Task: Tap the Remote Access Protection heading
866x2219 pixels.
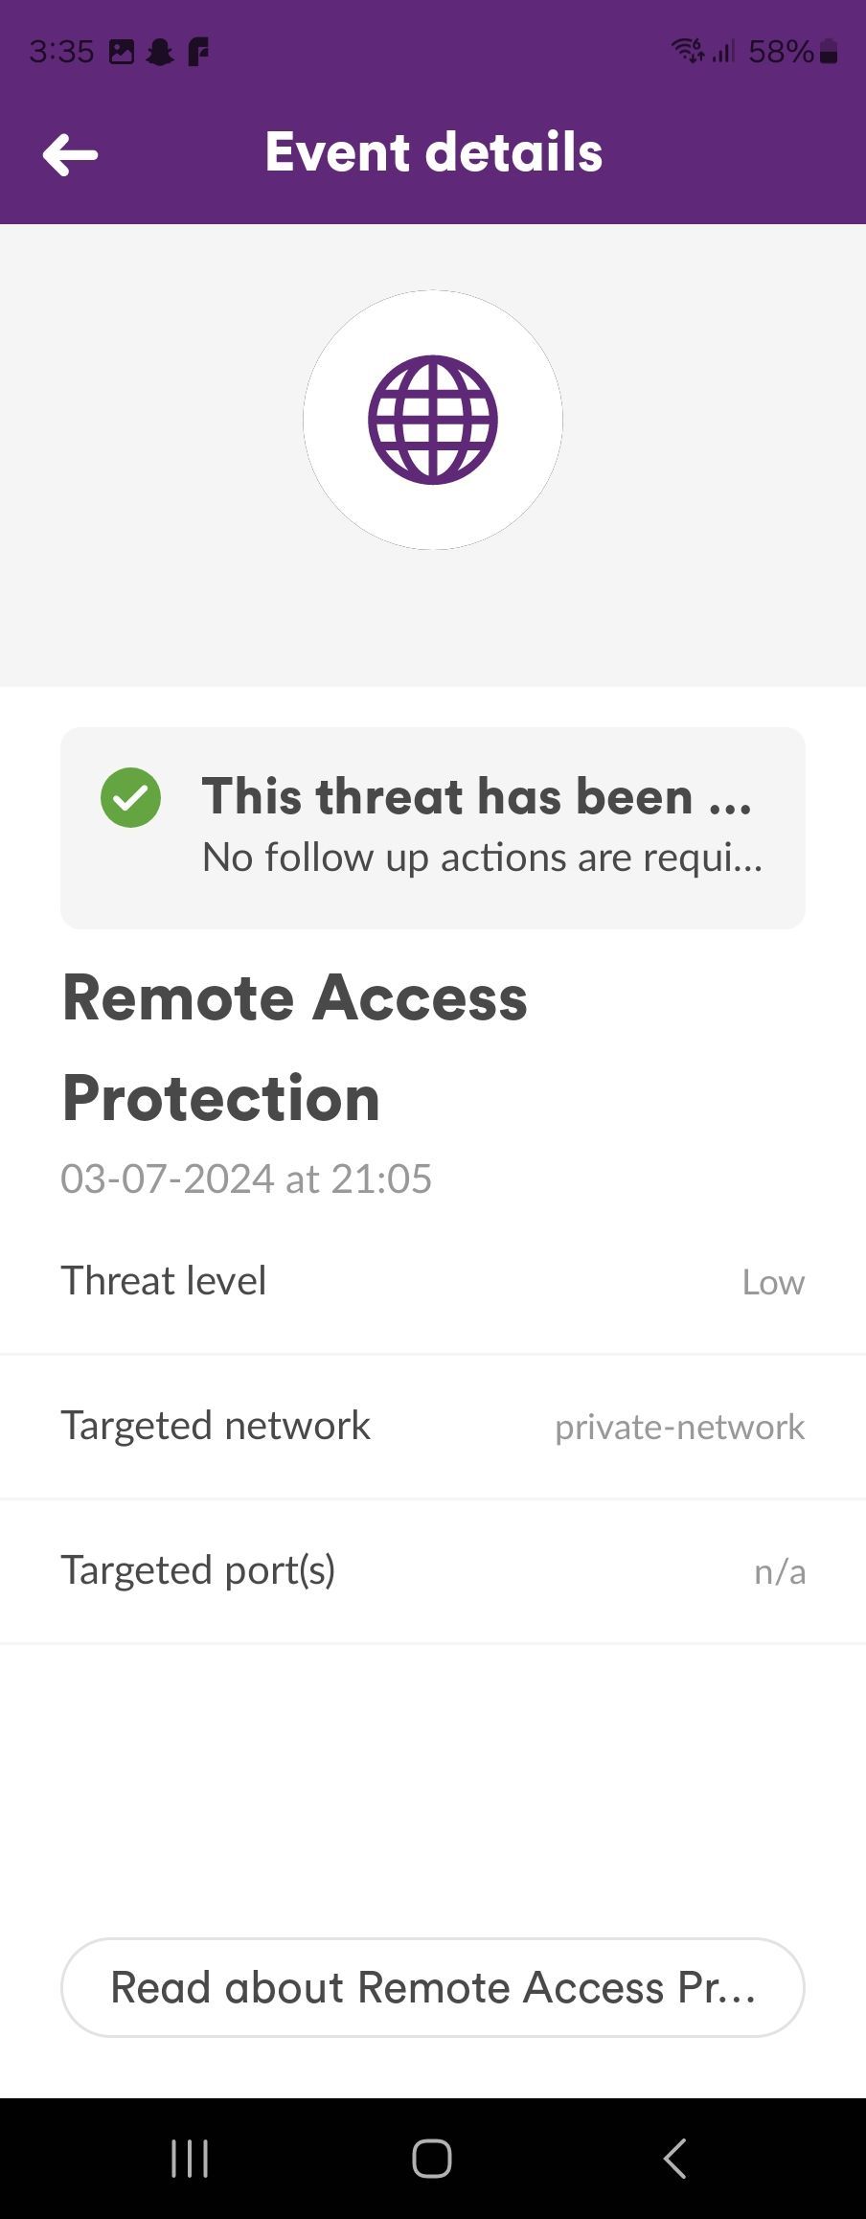Action: (295, 1047)
